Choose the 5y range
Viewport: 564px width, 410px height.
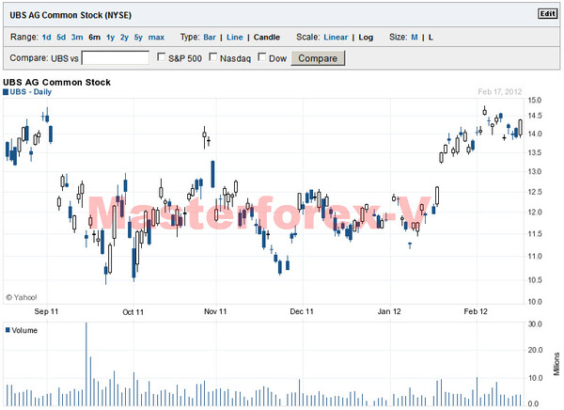(x=138, y=38)
